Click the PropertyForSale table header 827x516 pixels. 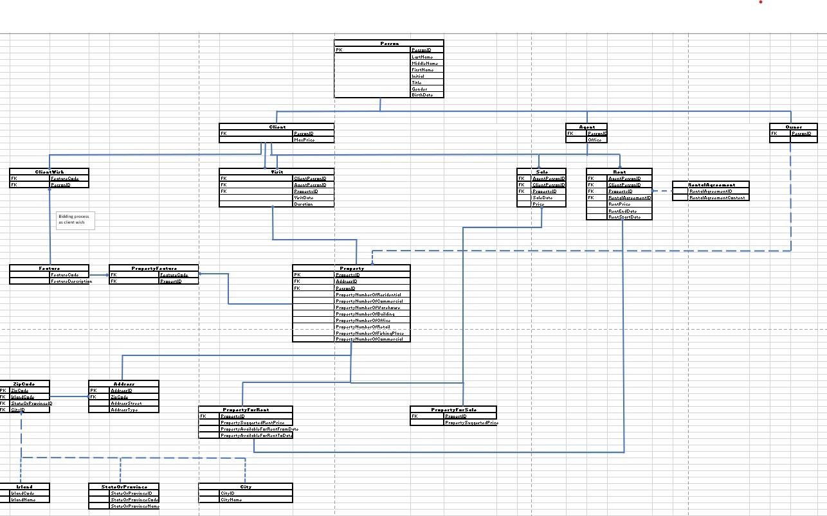[453, 409]
